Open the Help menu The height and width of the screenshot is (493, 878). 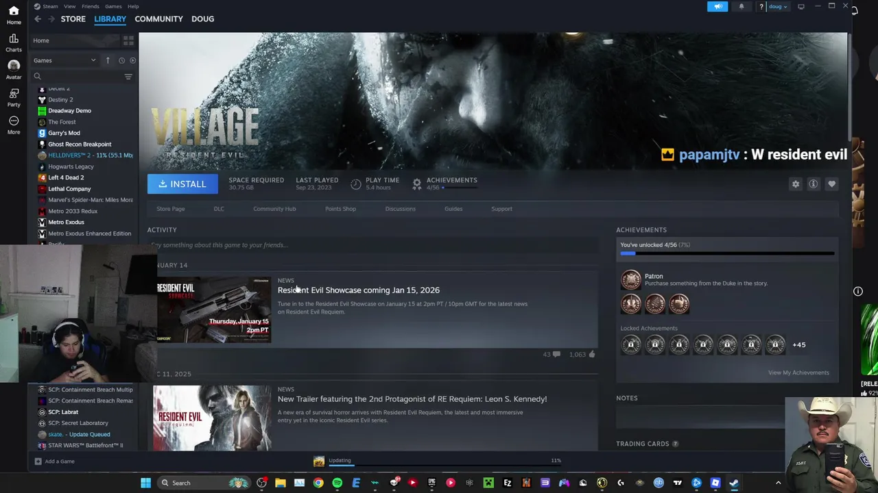(x=133, y=6)
